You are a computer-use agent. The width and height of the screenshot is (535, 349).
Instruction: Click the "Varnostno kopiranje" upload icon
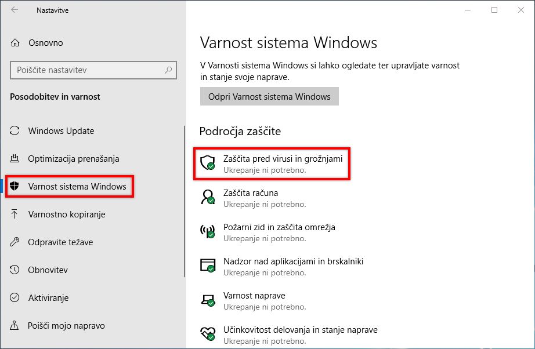click(x=15, y=214)
